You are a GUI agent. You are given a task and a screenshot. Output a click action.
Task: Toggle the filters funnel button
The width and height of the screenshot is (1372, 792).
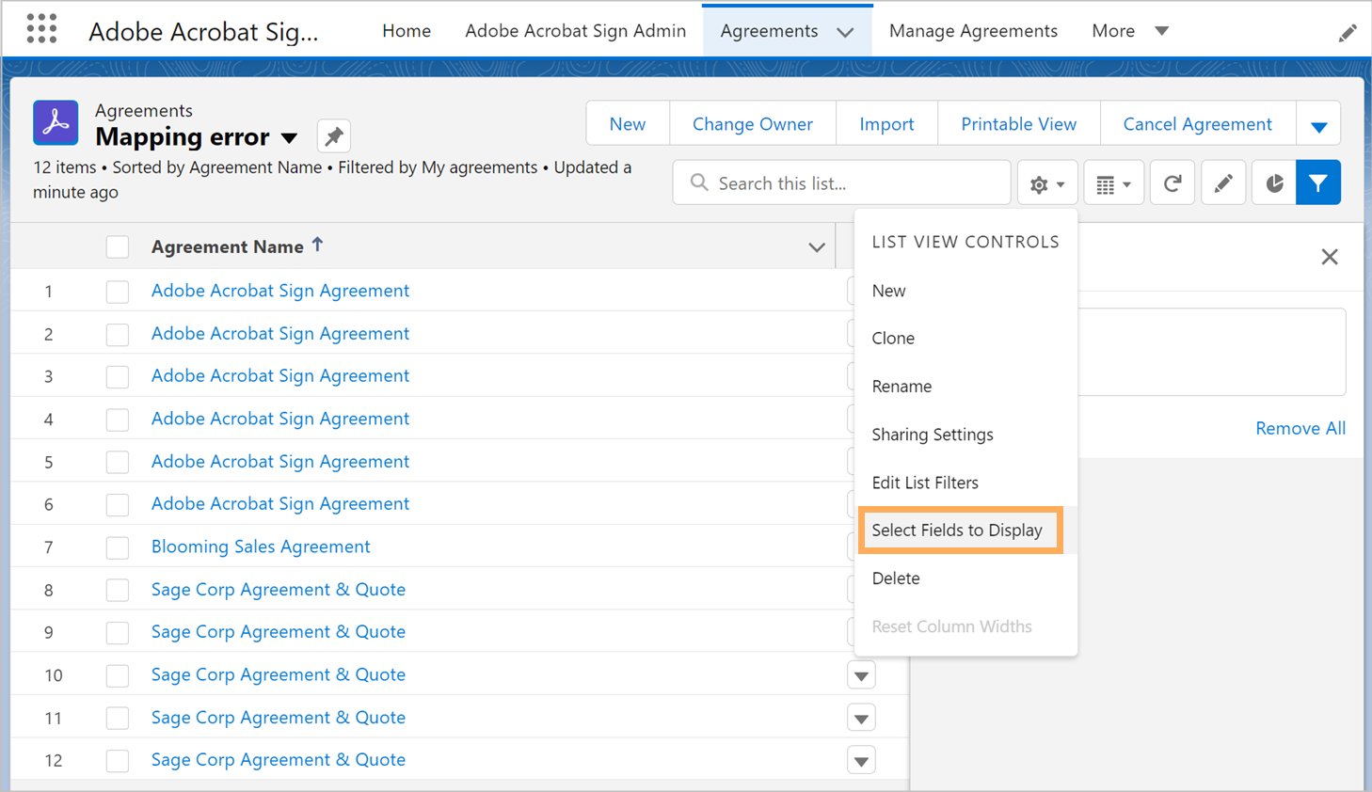tap(1317, 183)
